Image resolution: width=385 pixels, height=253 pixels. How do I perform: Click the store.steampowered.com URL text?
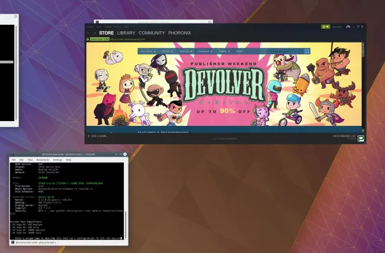pyautogui.click(x=128, y=39)
